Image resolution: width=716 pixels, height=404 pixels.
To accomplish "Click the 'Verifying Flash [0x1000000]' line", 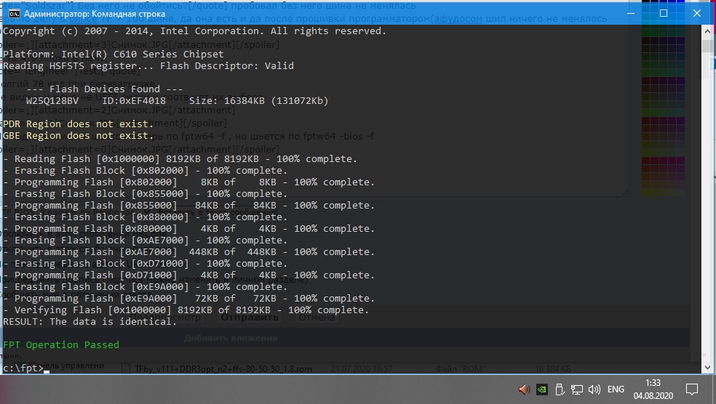I will (x=186, y=310).
